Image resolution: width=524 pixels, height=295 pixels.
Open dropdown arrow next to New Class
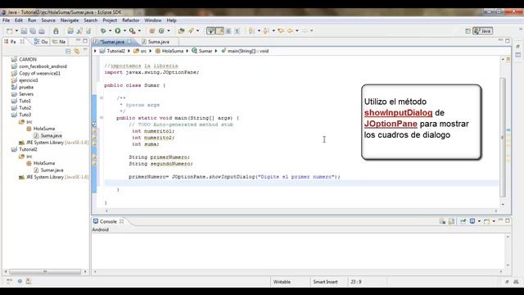point(169,31)
